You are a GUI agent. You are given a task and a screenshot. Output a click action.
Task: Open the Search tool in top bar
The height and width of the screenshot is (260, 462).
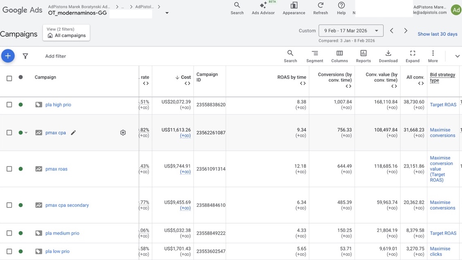point(237,8)
